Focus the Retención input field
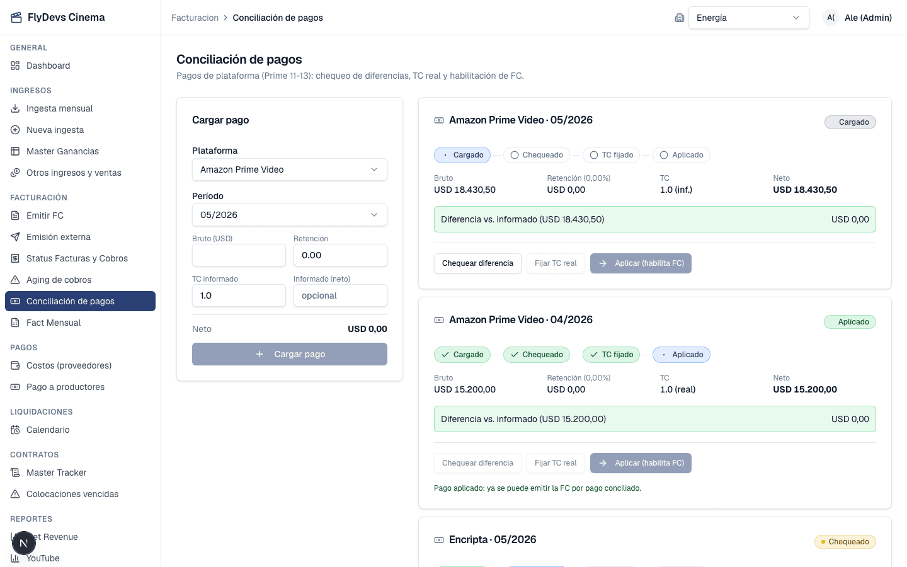The width and height of the screenshot is (907, 567). [x=340, y=255]
